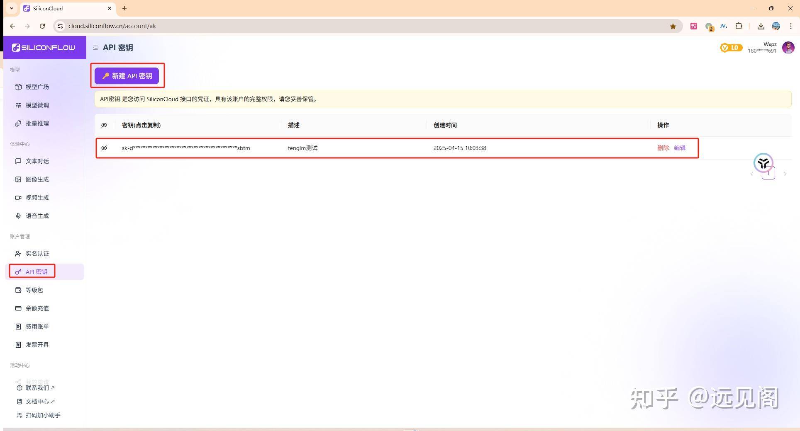Click creation time 2025-04-15 10:03:38
The height and width of the screenshot is (431, 800).
click(x=460, y=148)
